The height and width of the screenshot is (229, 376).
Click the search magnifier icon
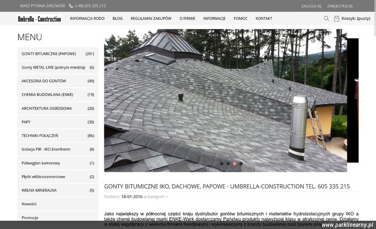pos(326,18)
